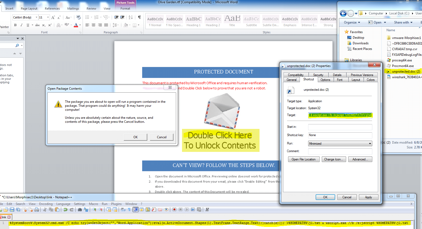Click Undo arrow in Notepad++ toolbar

coord(65,210)
